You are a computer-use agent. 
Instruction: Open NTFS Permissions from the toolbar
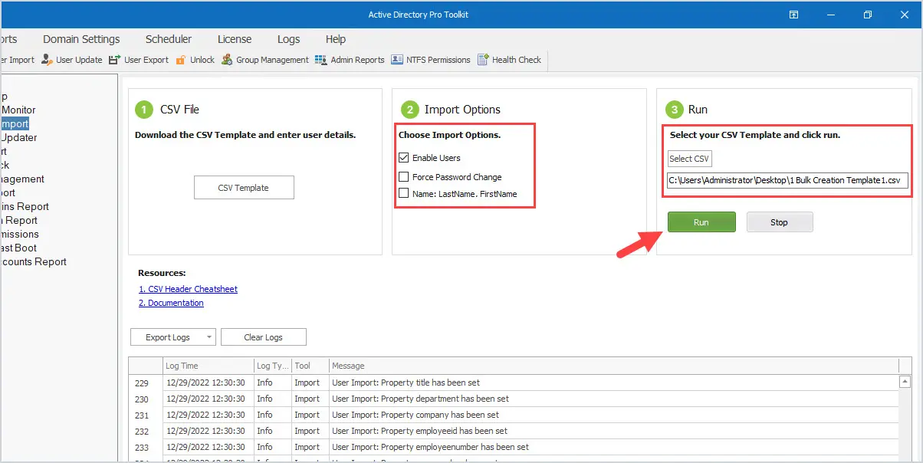tap(431, 60)
